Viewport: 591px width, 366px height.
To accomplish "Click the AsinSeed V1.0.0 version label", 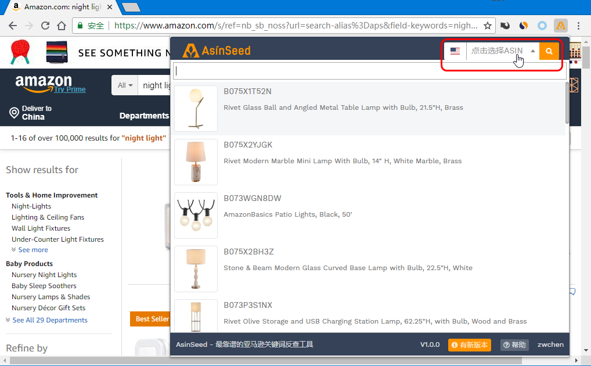I will pyautogui.click(x=430, y=345).
